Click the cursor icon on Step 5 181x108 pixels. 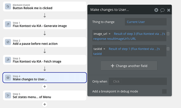pyautogui.click(x=8, y=95)
